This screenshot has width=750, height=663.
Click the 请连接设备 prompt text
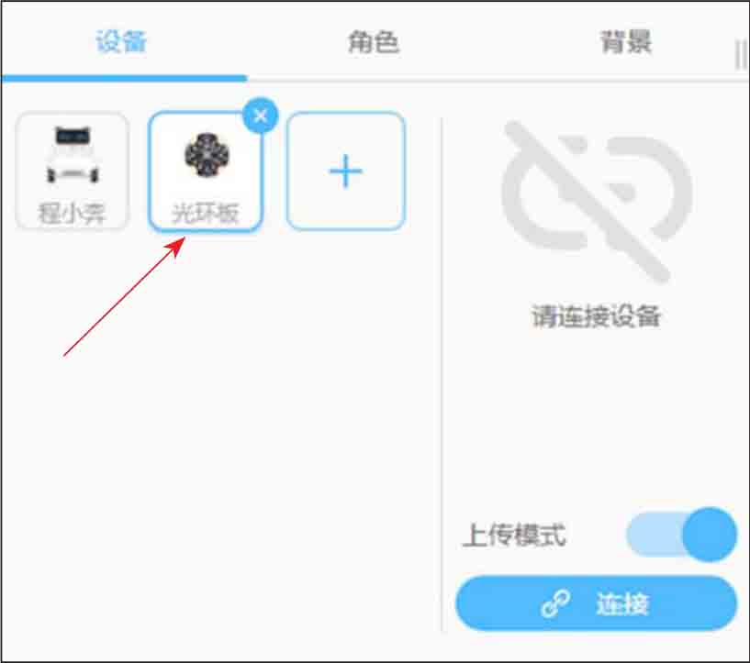click(596, 315)
